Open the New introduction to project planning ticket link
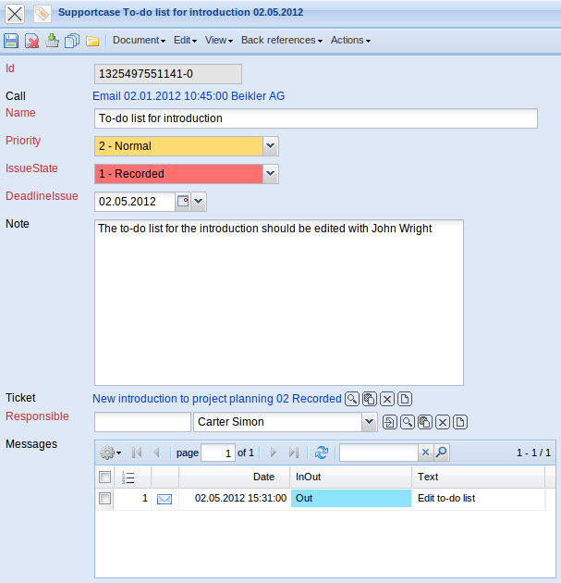Screen dimensions: 561x583 pos(216,399)
